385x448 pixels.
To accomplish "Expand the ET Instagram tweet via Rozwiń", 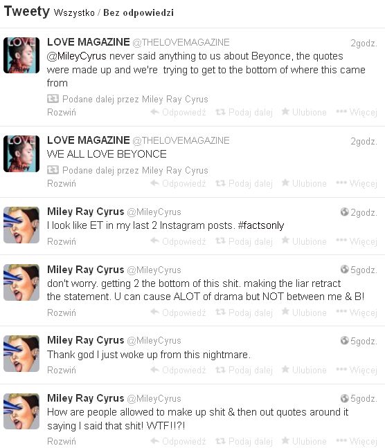I will (x=62, y=241).
